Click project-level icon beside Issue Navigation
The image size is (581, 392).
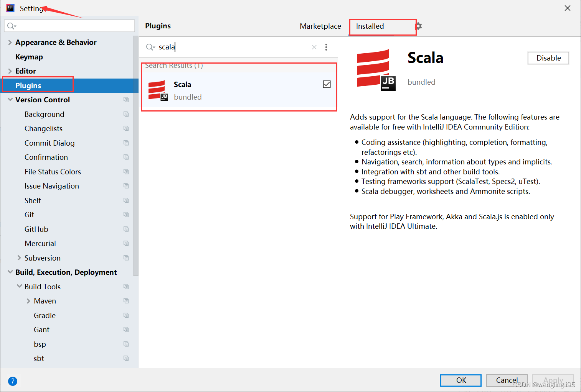pos(126,186)
